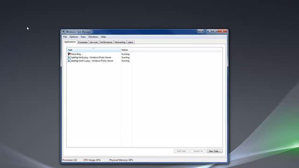Close the Windows Task Manager window
Screen dimensions: 299x168
222,31
